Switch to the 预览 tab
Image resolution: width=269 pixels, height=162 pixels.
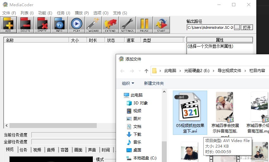[10, 149]
